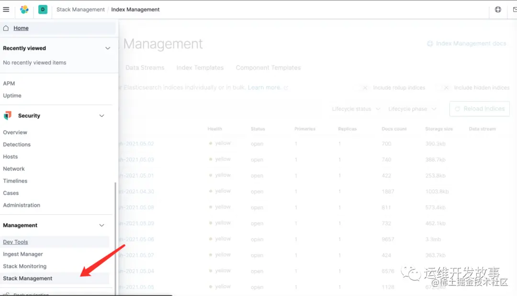The image size is (517, 296).
Task: Open the D space avatar selector
Action: [43, 10]
